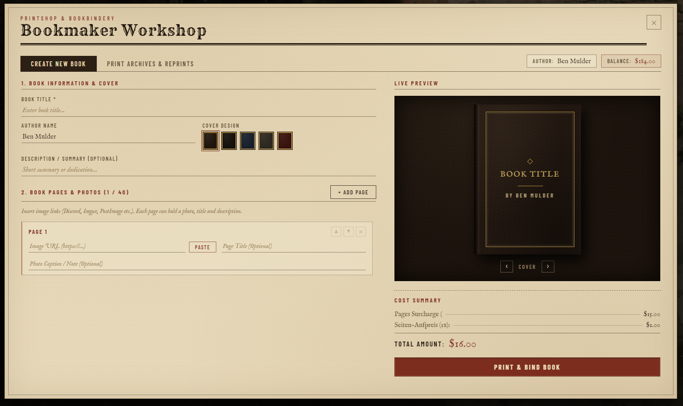Click Print & Bind Book button
Image resolution: width=683 pixels, height=406 pixels.
coord(527,367)
